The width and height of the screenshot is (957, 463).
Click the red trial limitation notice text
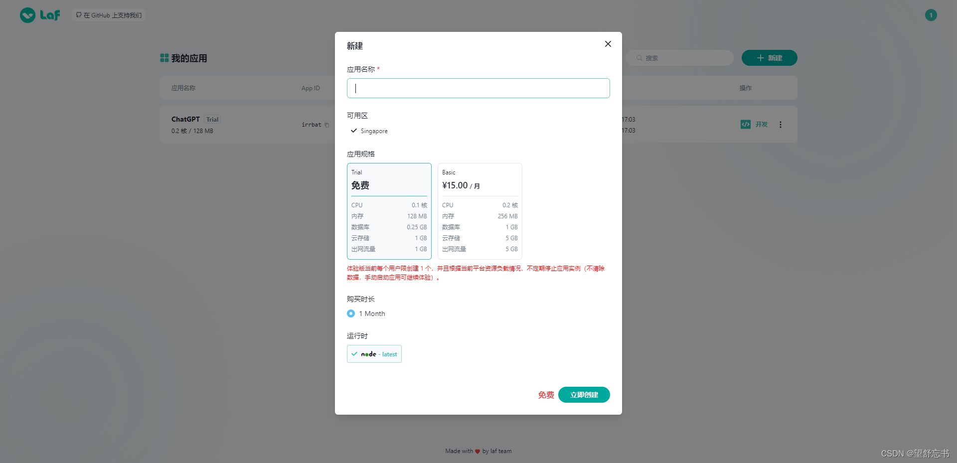(476, 273)
